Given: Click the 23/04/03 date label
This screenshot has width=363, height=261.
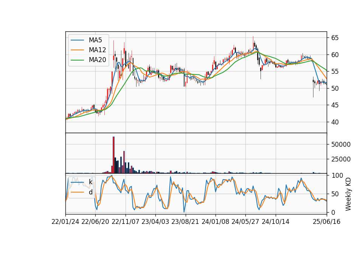Looking at the screenshot, I should coord(155,222).
